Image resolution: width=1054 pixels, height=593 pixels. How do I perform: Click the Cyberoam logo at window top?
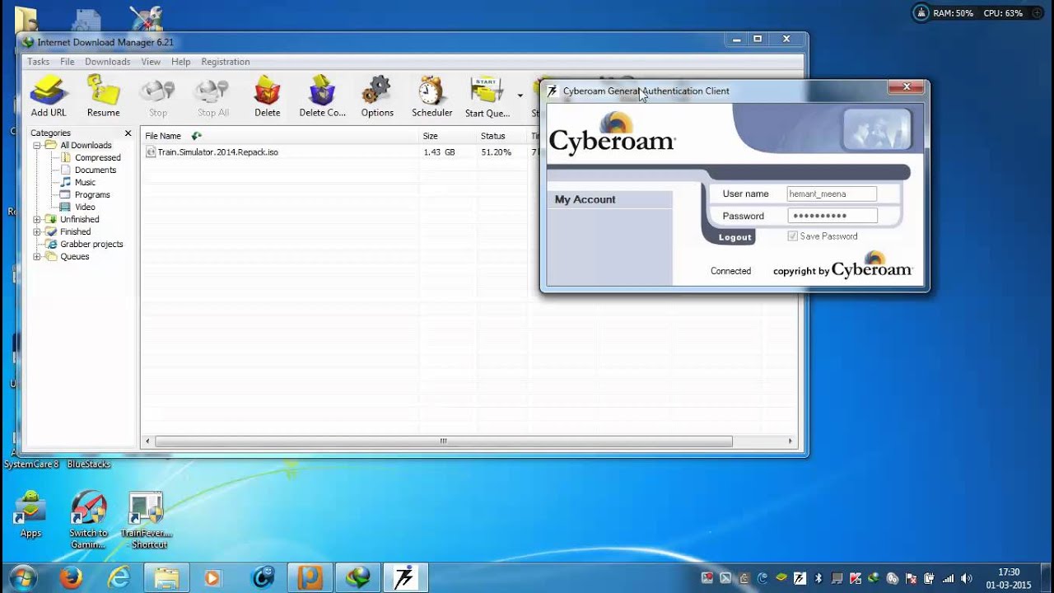pyautogui.click(x=612, y=134)
